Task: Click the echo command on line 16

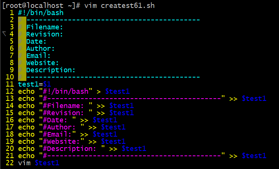Action: pyautogui.click(x=26, y=120)
